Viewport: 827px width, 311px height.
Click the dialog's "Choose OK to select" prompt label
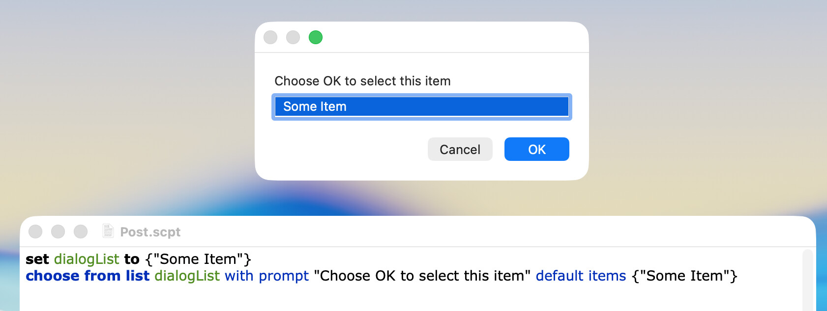[362, 81]
